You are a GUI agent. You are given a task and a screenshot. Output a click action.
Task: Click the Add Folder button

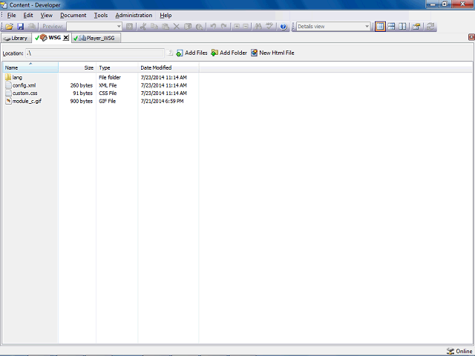229,53
